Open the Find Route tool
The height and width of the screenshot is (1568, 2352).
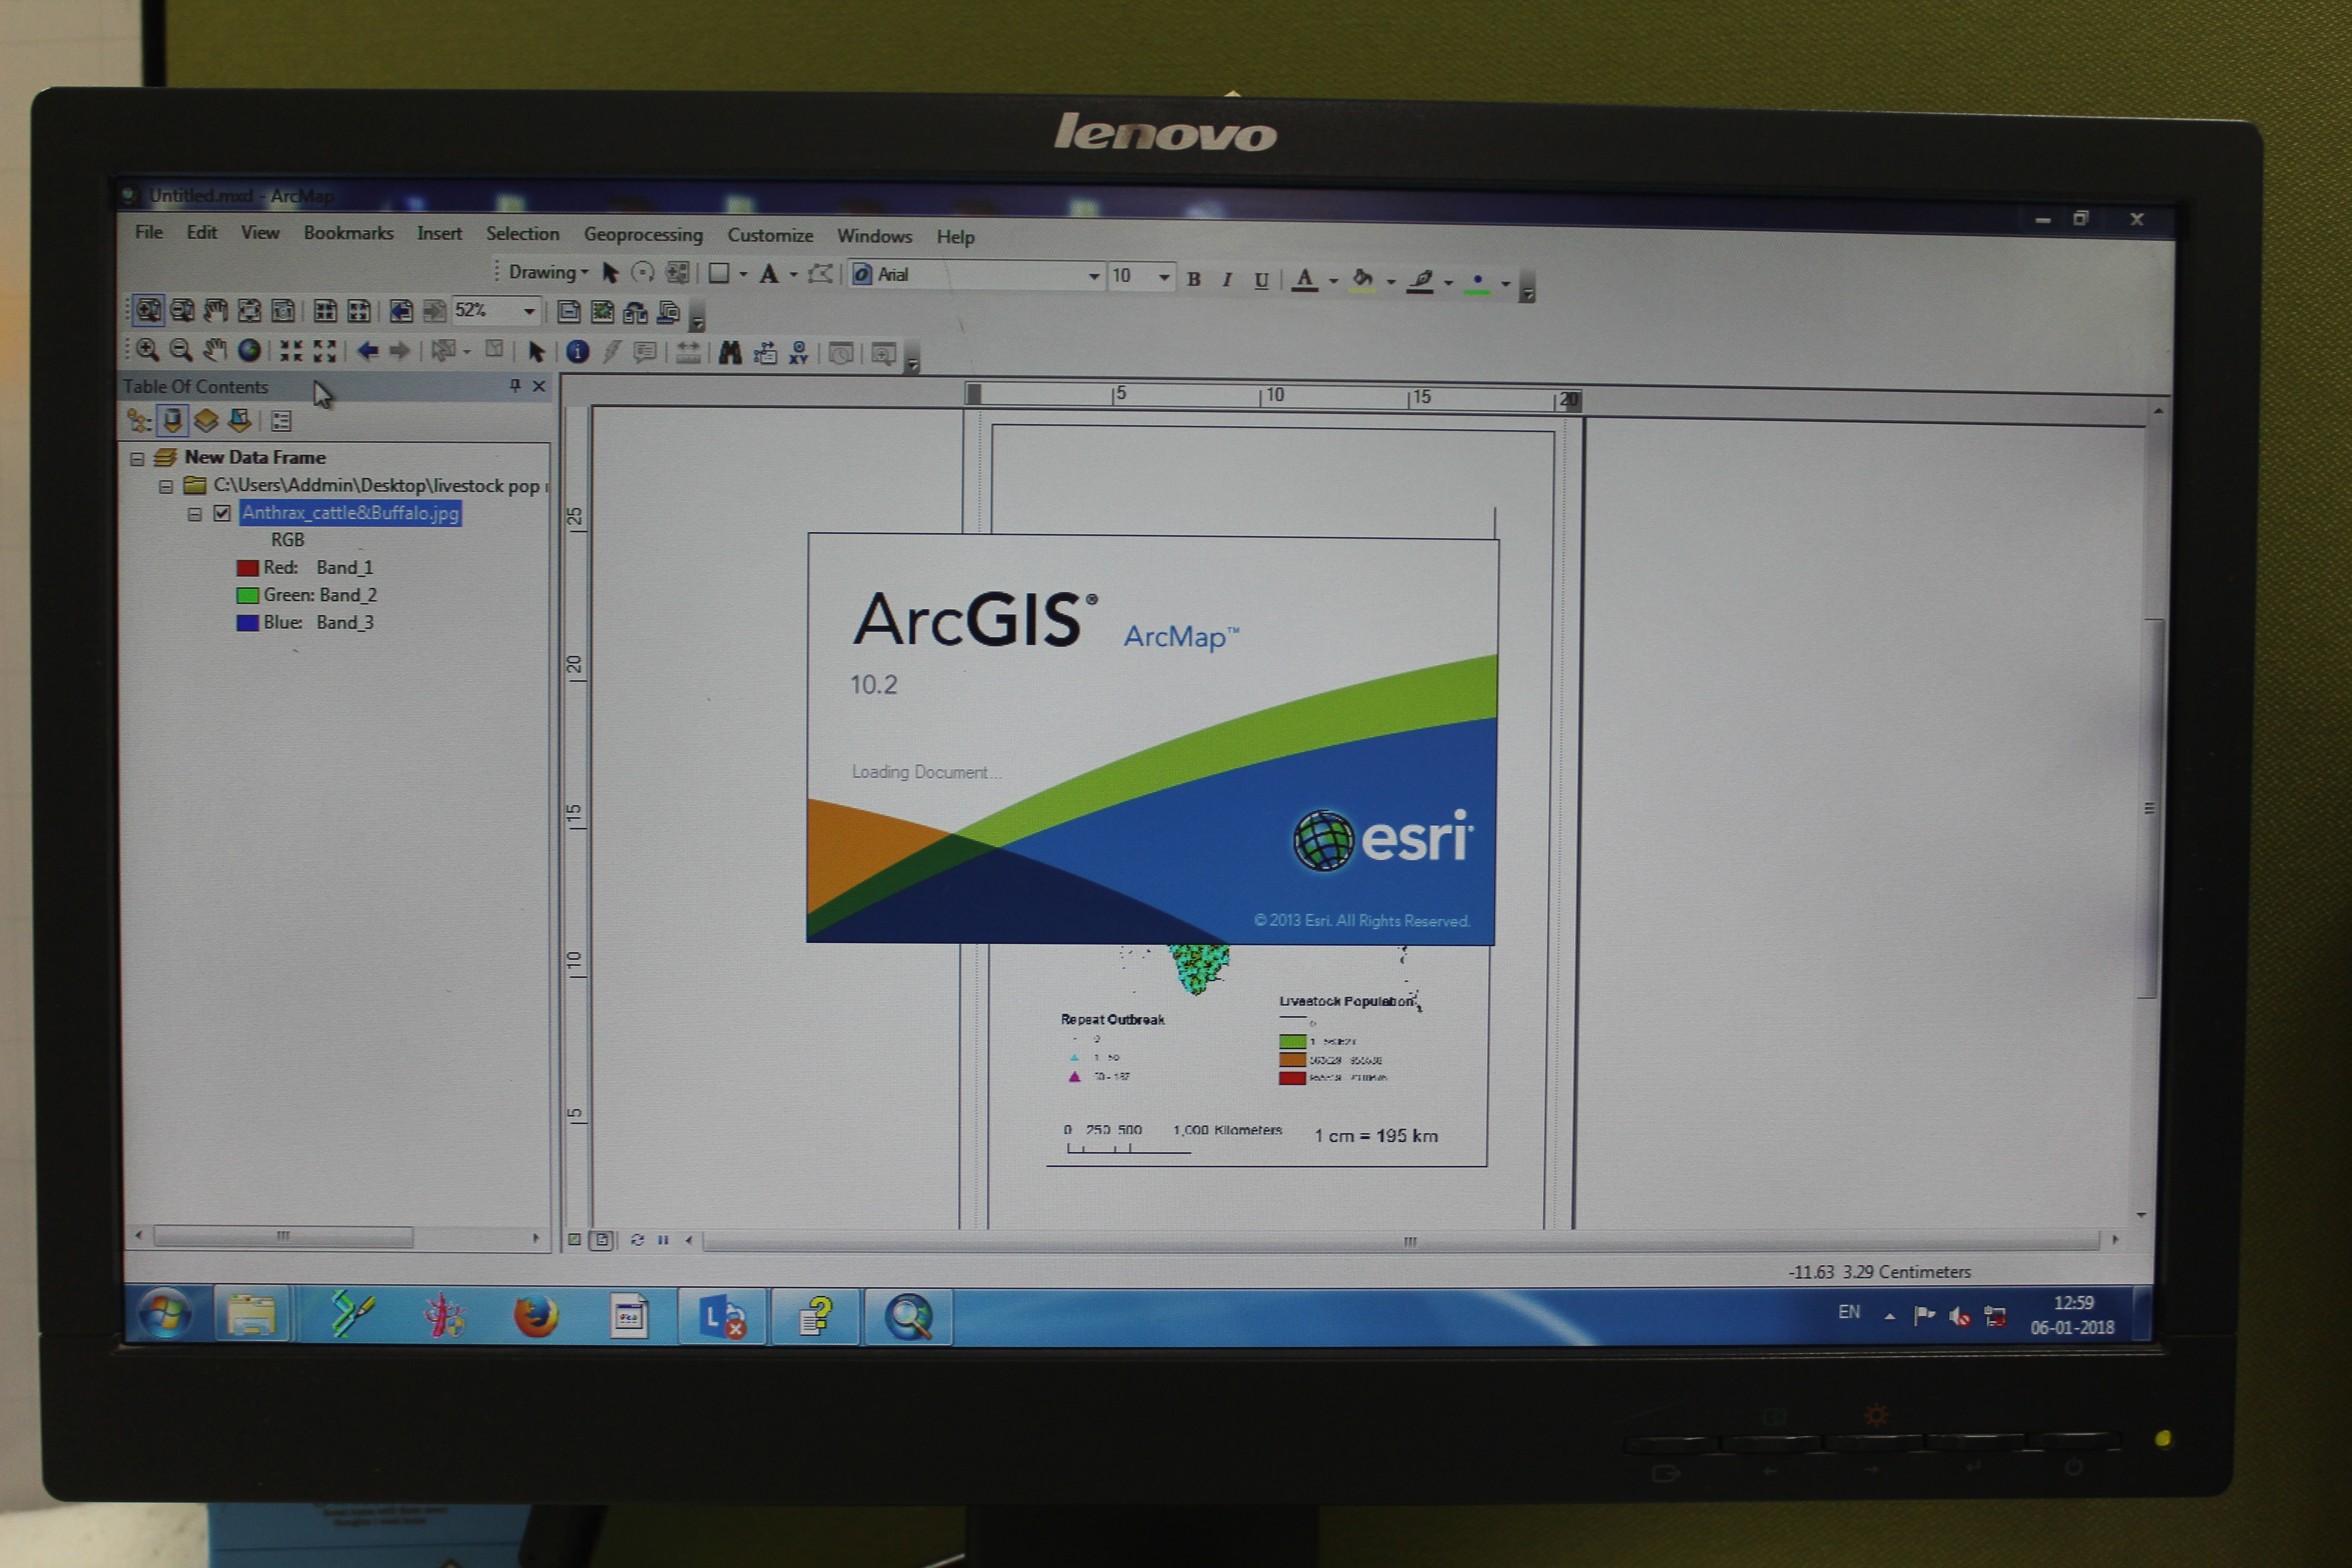tap(765, 353)
